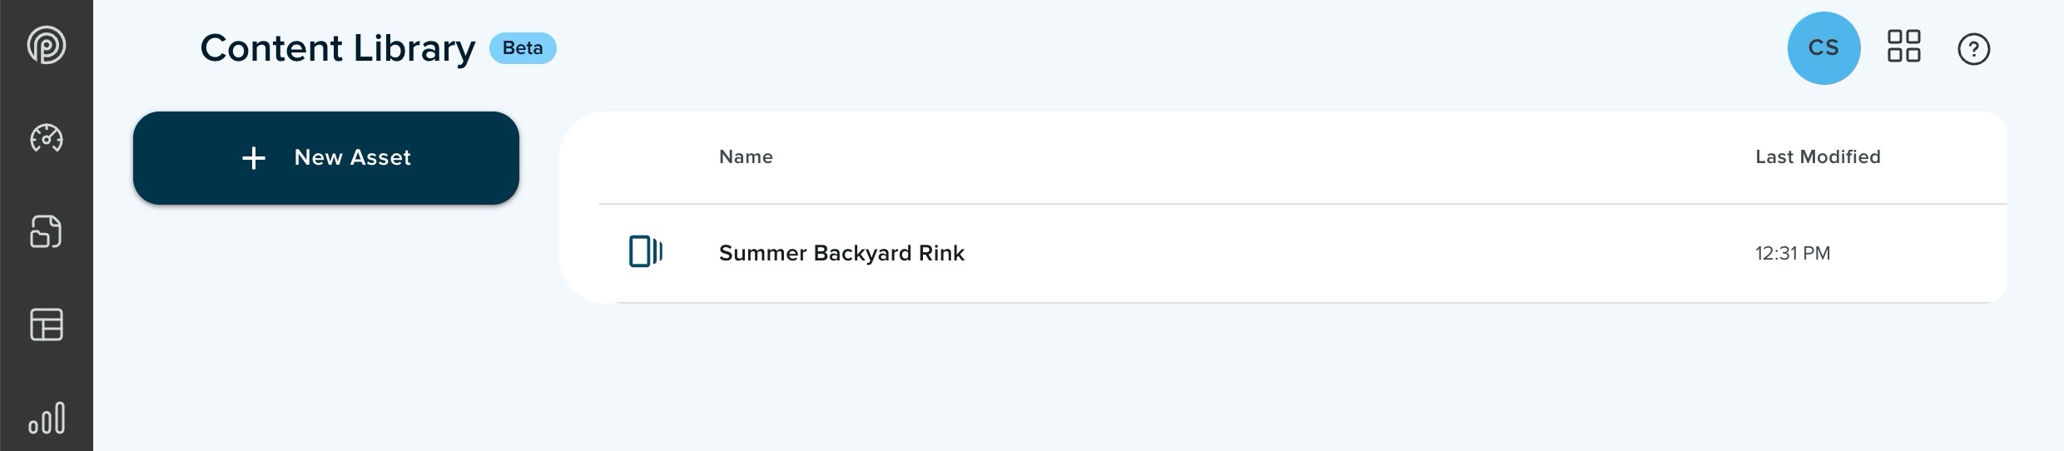This screenshot has width=2064, height=451.
Task: Click the Beta badge
Action: coord(523,48)
